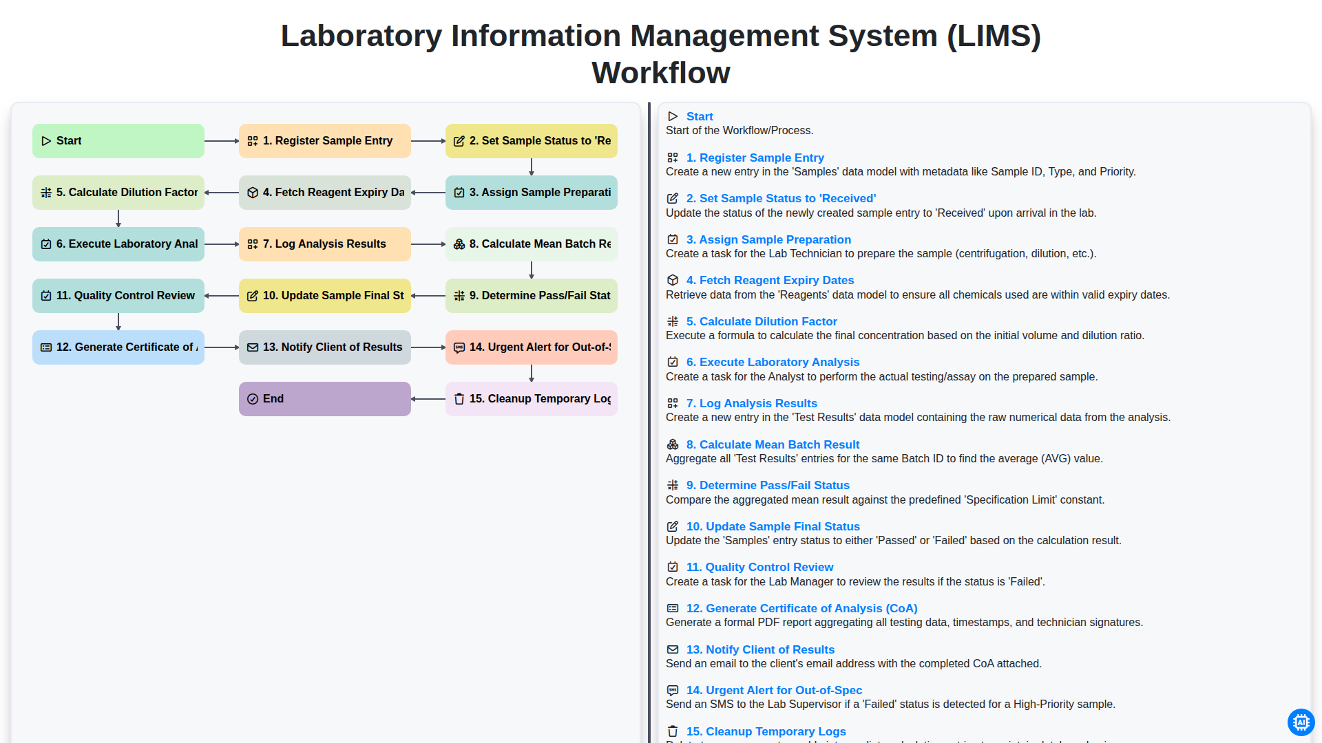Click the SMS icon in Urgent Alert node
Image resolution: width=1322 pixels, height=743 pixels.
point(459,347)
